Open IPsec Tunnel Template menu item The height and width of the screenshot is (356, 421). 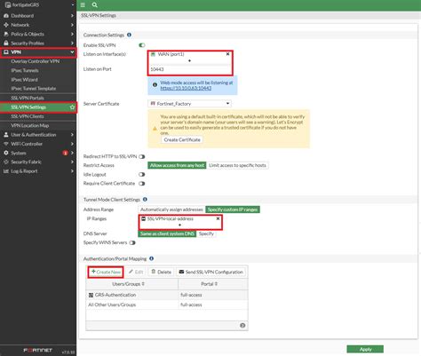pyautogui.click(x=34, y=89)
